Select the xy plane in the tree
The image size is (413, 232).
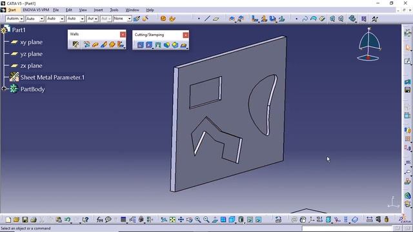tap(32, 42)
